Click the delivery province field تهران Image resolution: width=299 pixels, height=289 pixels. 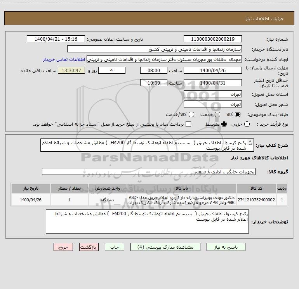[213, 94]
